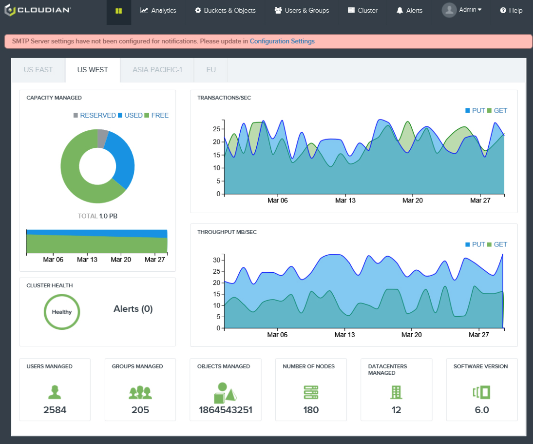
Task: Click the Users Managed person icon
Action: [x=55, y=392]
